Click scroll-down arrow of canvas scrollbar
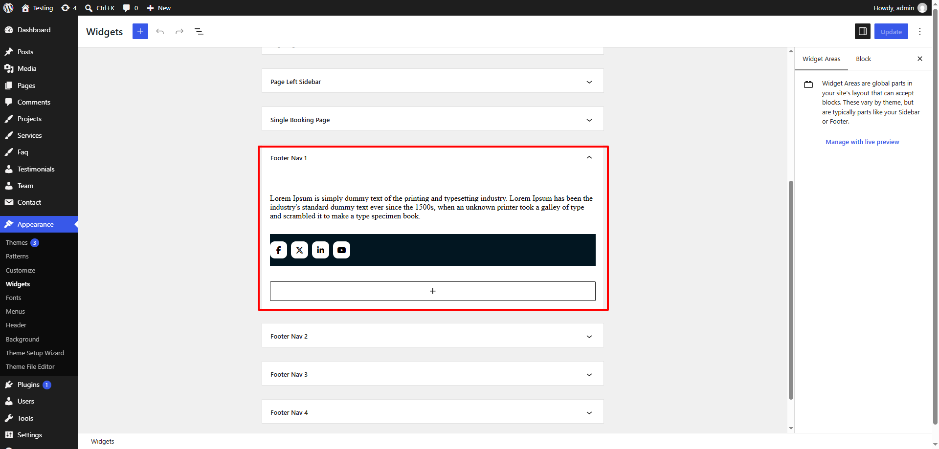Viewport: 939px width, 449px height. (x=791, y=428)
